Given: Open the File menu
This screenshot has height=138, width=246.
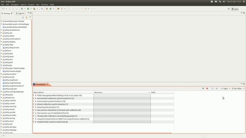Looking at the screenshot, I should [x=2, y=5].
